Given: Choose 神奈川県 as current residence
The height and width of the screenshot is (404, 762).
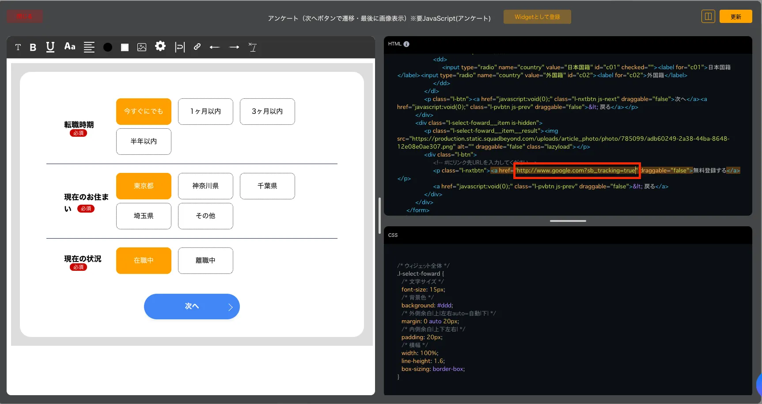Looking at the screenshot, I should [205, 186].
